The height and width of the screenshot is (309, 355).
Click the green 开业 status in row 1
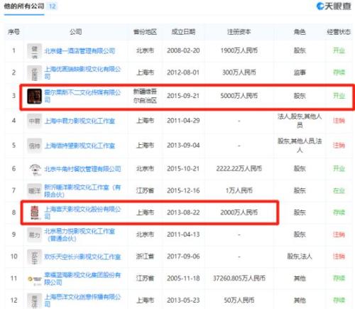pos(339,50)
